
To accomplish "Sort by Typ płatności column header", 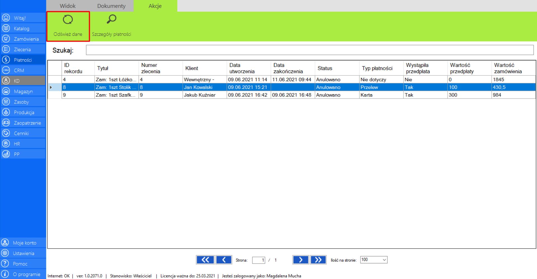I will pyautogui.click(x=381, y=68).
